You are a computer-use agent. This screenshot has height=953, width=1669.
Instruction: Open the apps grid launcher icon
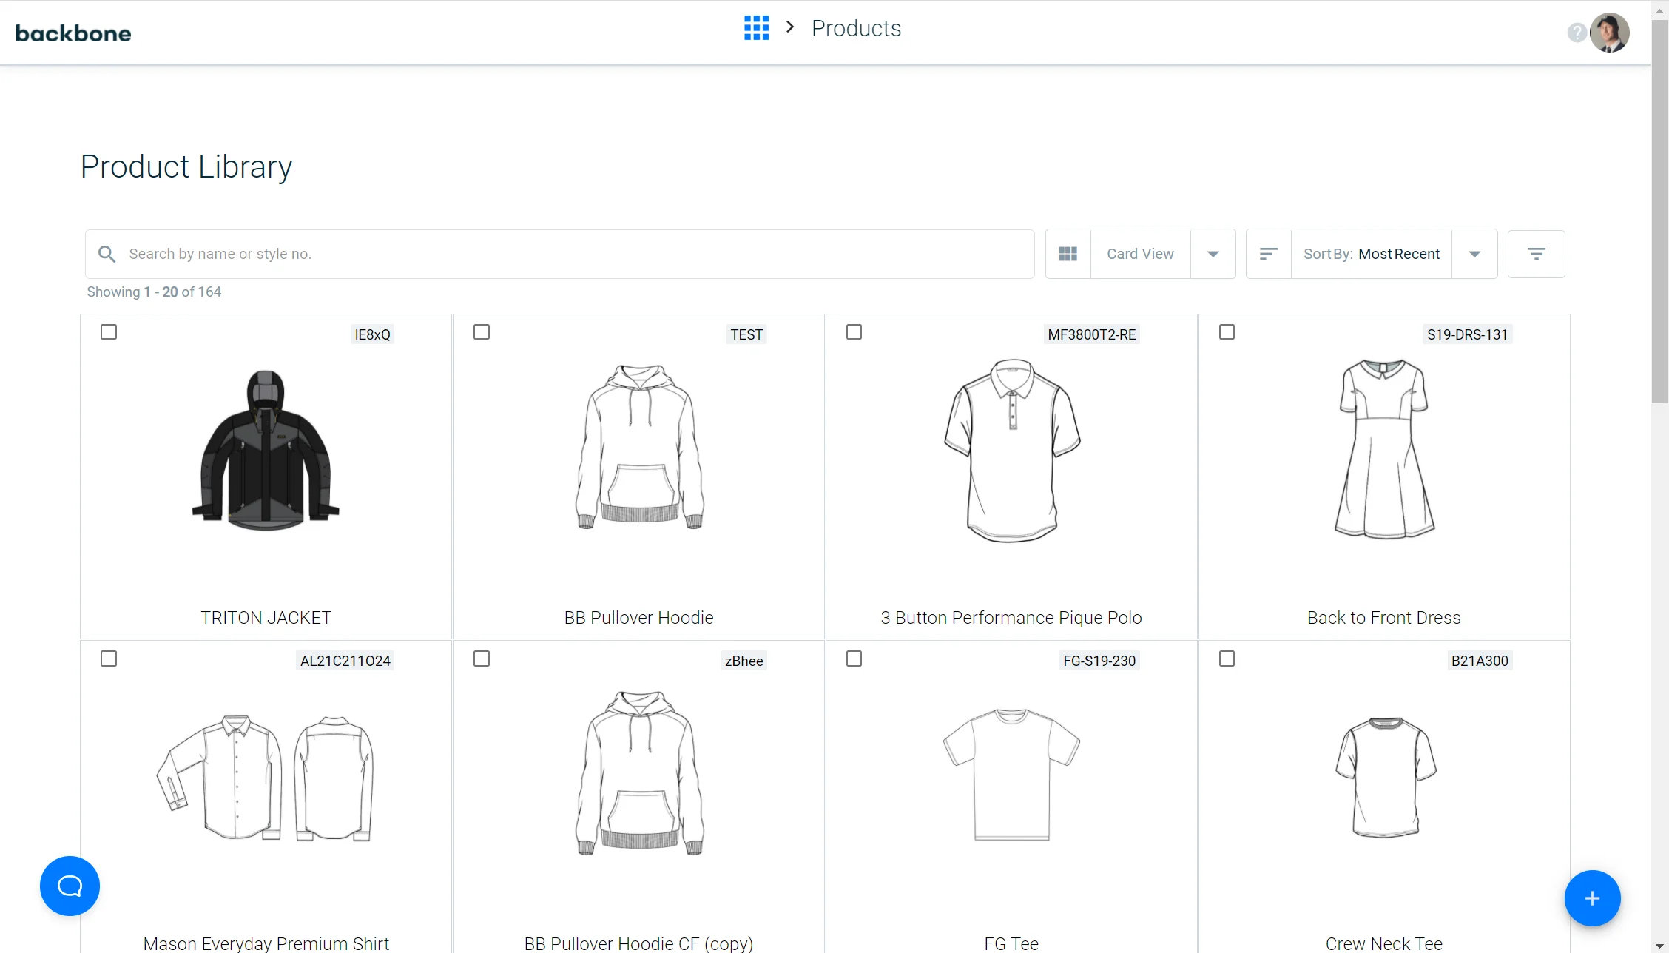(756, 28)
